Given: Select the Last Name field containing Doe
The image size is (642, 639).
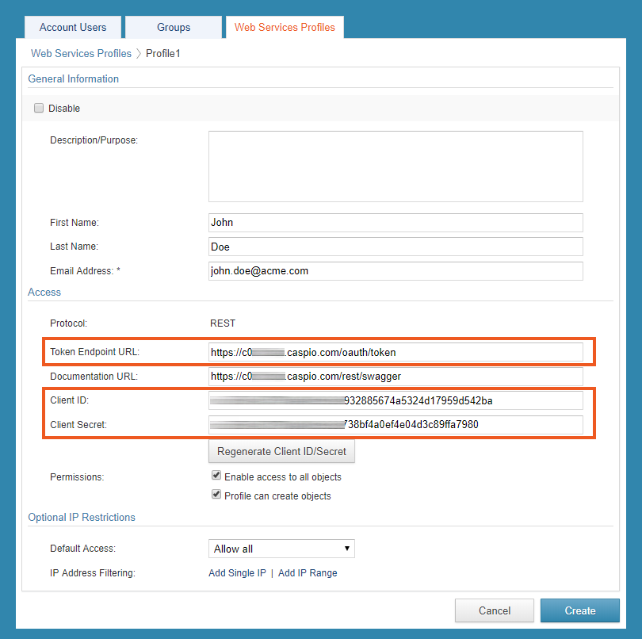Looking at the screenshot, I should tap(395, 247).
